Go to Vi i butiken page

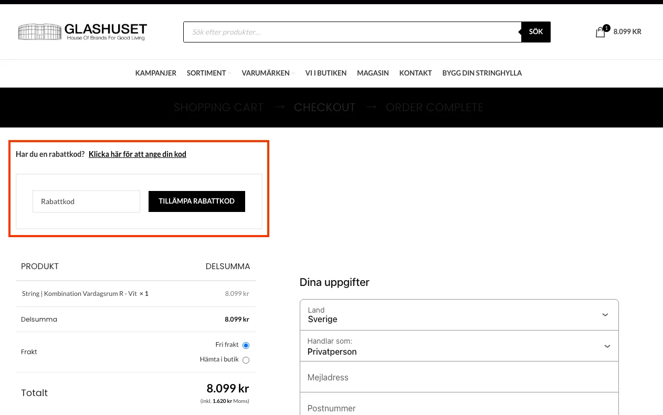click(x=325, y=73)
